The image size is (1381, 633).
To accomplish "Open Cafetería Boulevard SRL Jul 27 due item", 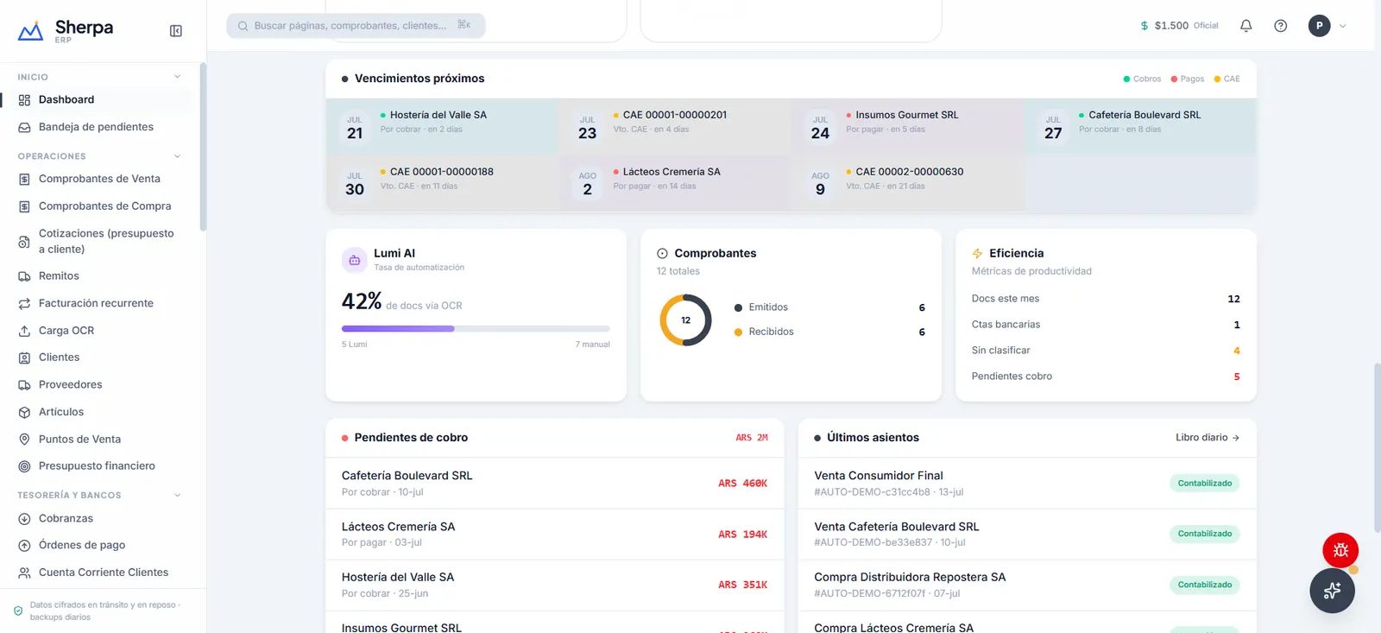I will pyautogui.click(x=1140, y=126).
